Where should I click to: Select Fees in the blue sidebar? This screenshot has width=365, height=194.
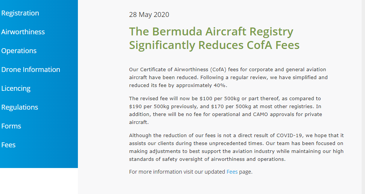8,145
